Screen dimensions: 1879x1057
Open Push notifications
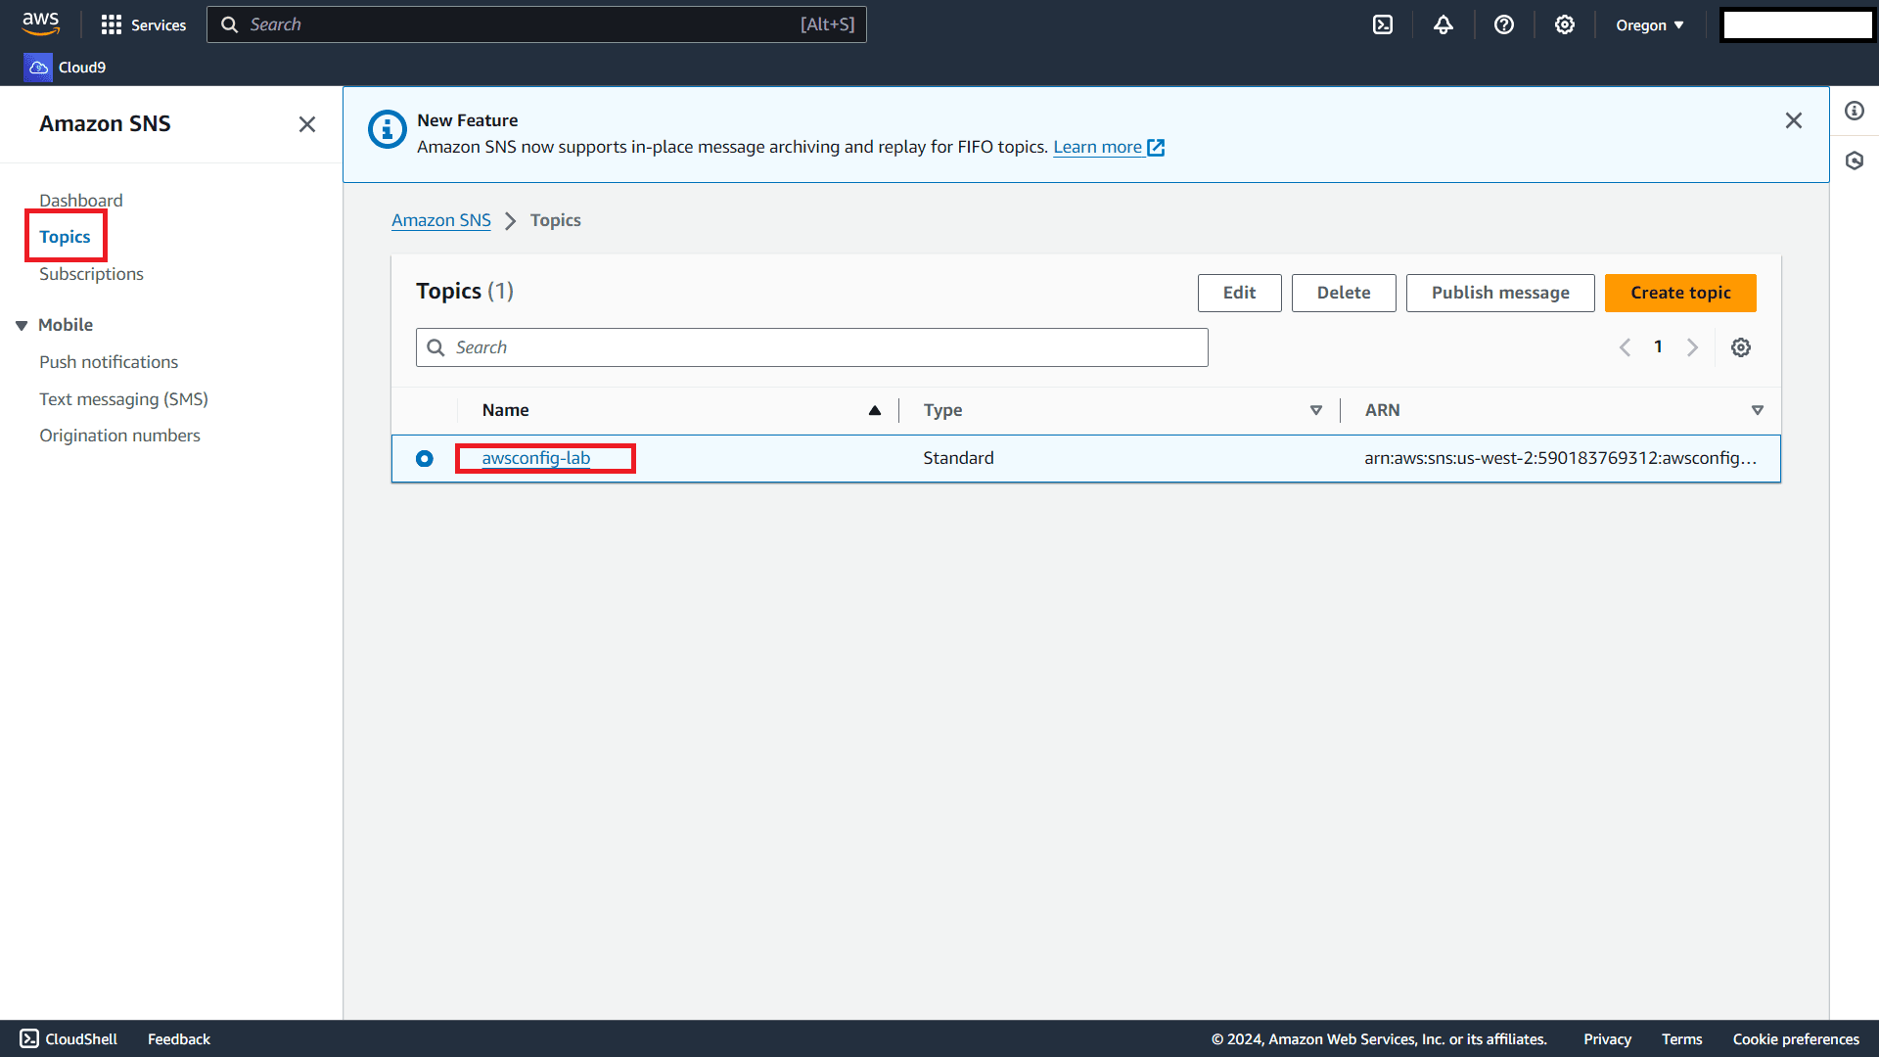pyautogui.click(x=109, y=362)
